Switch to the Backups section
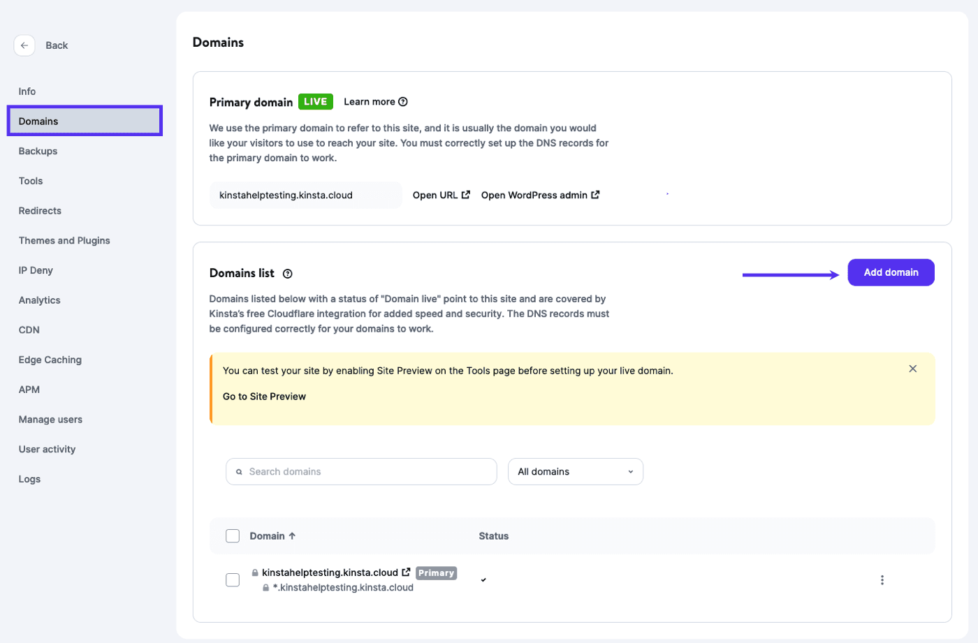The width and height of the screenshot is (978, 643). [x=37, y=151]
